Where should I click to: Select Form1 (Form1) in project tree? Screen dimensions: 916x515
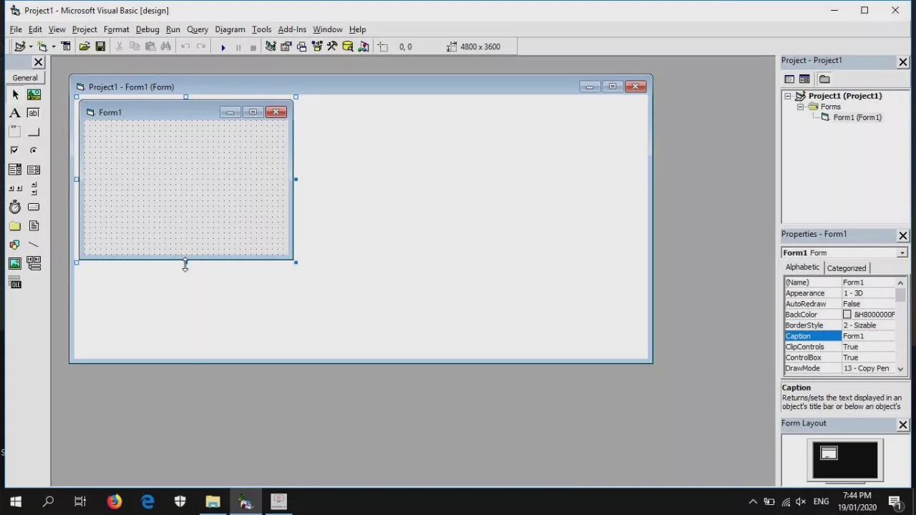coord(857,117)
